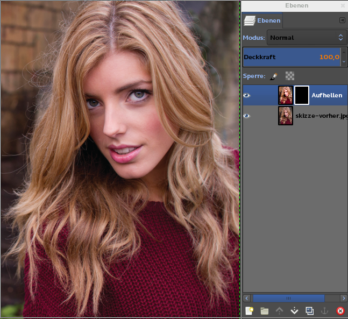Click the black layer mask of Aufhellen
The height and width of the screenshot is (319, 348).
click(x=302, y=95)
